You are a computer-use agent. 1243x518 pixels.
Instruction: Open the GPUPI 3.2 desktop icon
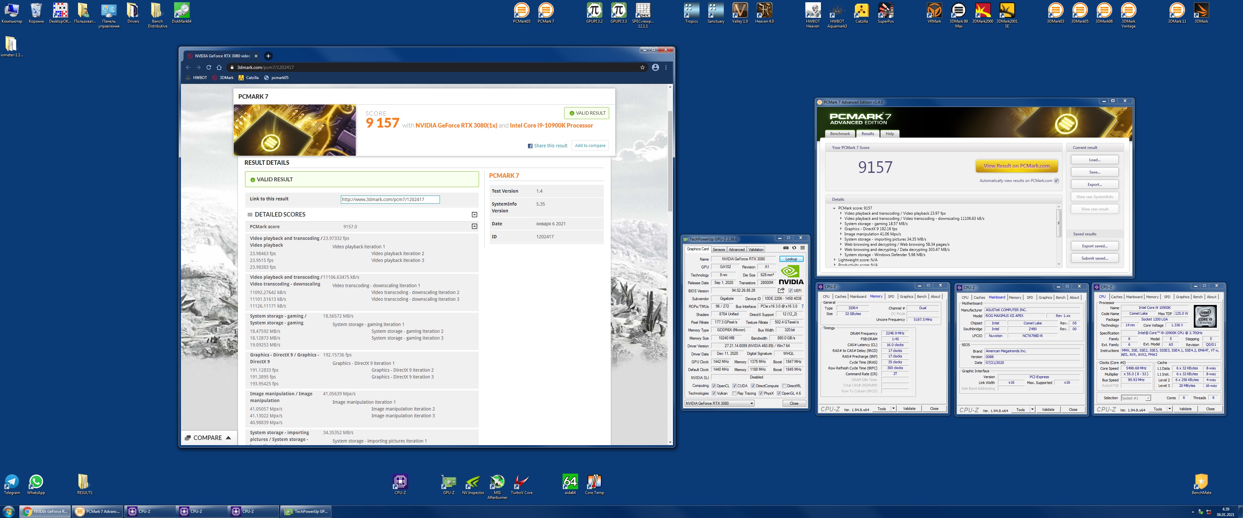point(595,13)
